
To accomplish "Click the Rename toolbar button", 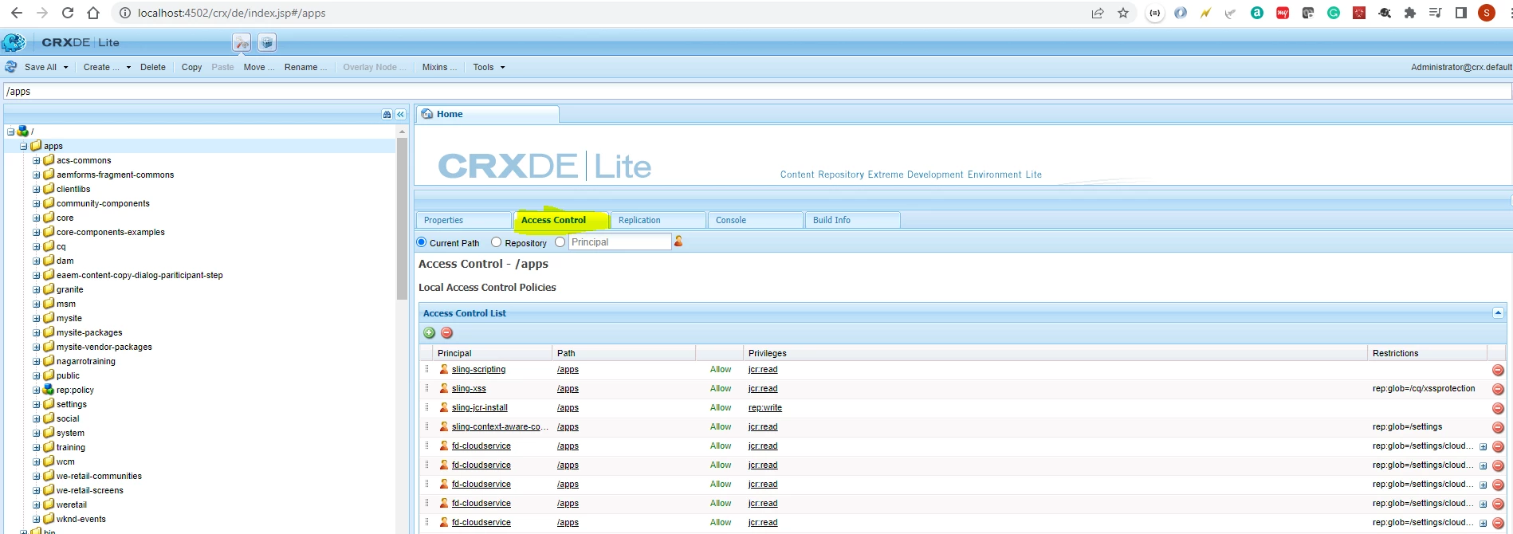I will coord(305,67).
